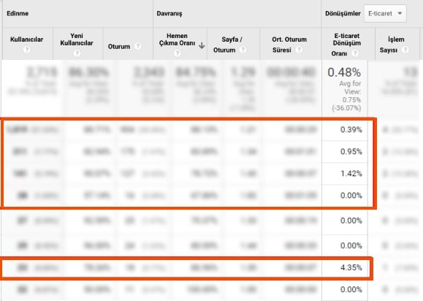The height and width of the screenshot is (301, 423).
Task: Click the 1.42% conversion rate cell
Action: point(351,173)
